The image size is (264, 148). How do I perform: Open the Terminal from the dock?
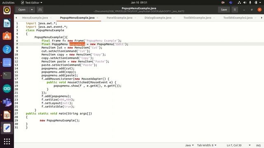pyautogui.click(x=7, y=75)
